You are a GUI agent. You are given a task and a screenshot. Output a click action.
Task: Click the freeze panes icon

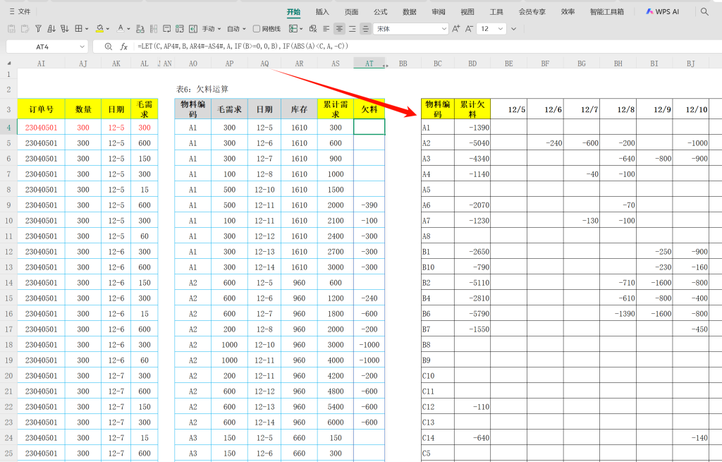point(193,28)
